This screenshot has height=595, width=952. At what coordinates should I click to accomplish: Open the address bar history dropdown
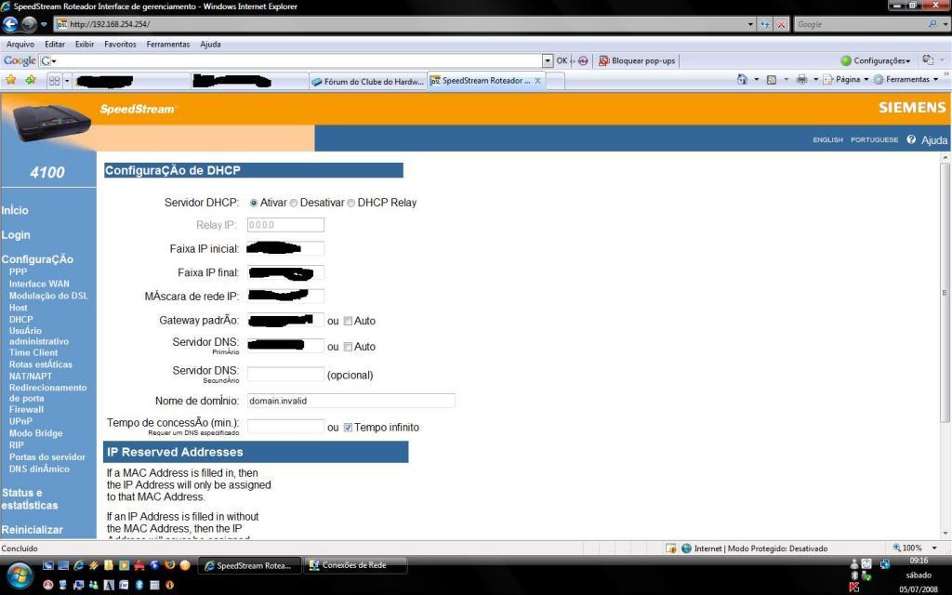click(x=750, y=24)
